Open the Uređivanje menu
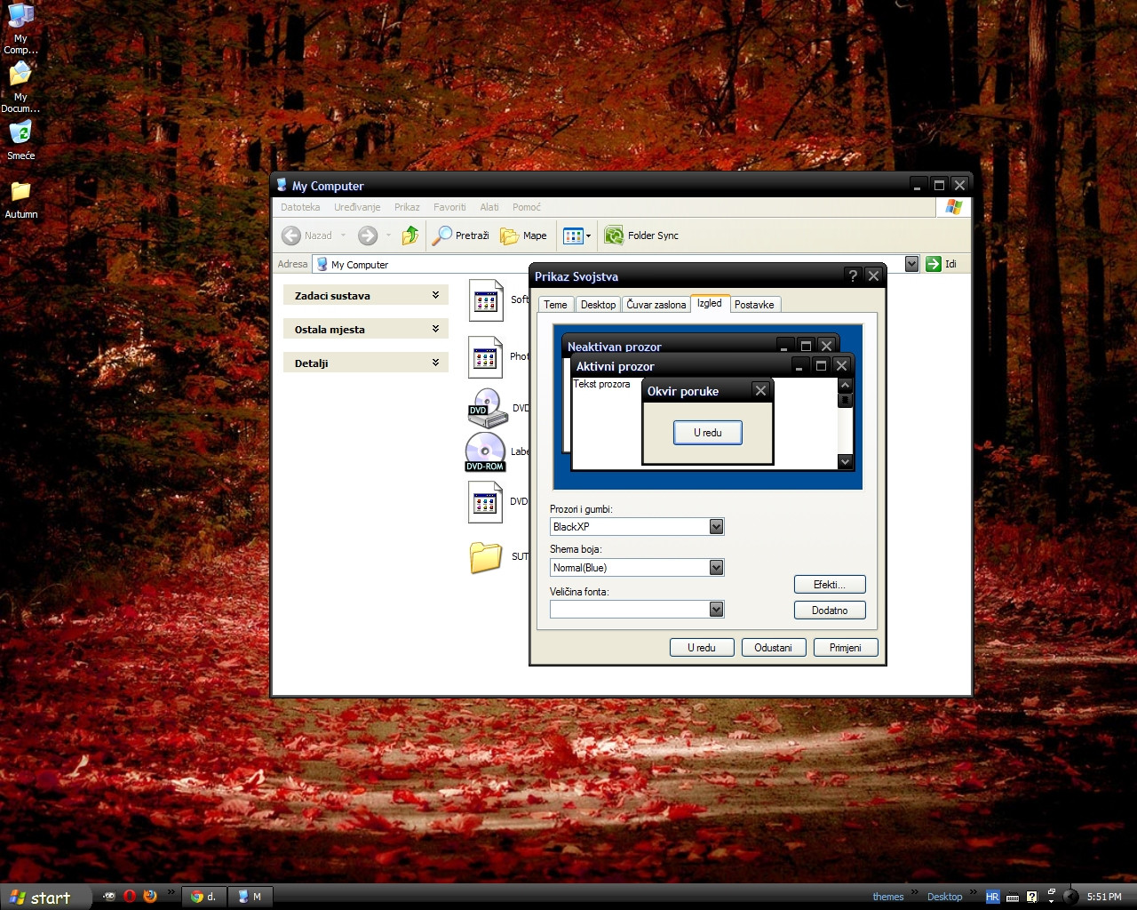The width and height of the screenshot is (1137, 910). [357, 207]
